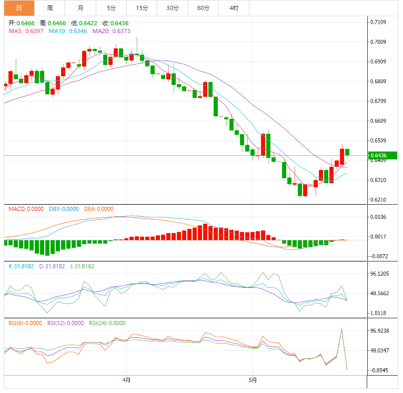Click the opening price 开:0.6466

22,23
